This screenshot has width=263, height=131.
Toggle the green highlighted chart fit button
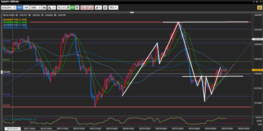pyautogui.click(x=73, y=8)
